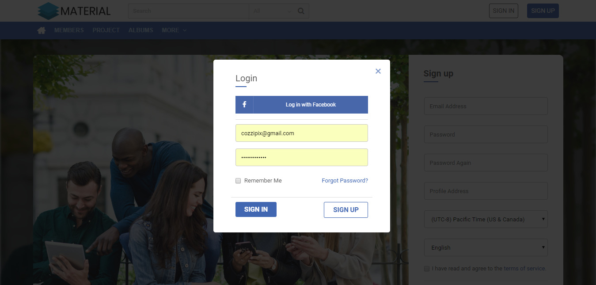Screen dimensions: 596x285
Task: Focus the email field with cozzipix@gmail.com
Action: tap(302, 133)
